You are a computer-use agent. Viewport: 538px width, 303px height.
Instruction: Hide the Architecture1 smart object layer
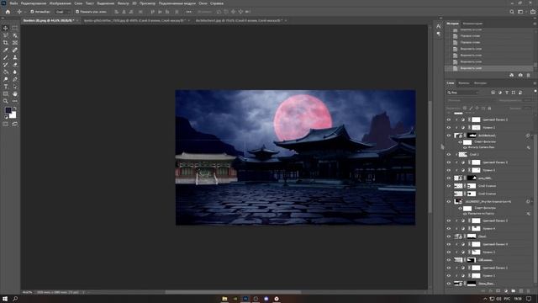[x=448, y=136]
